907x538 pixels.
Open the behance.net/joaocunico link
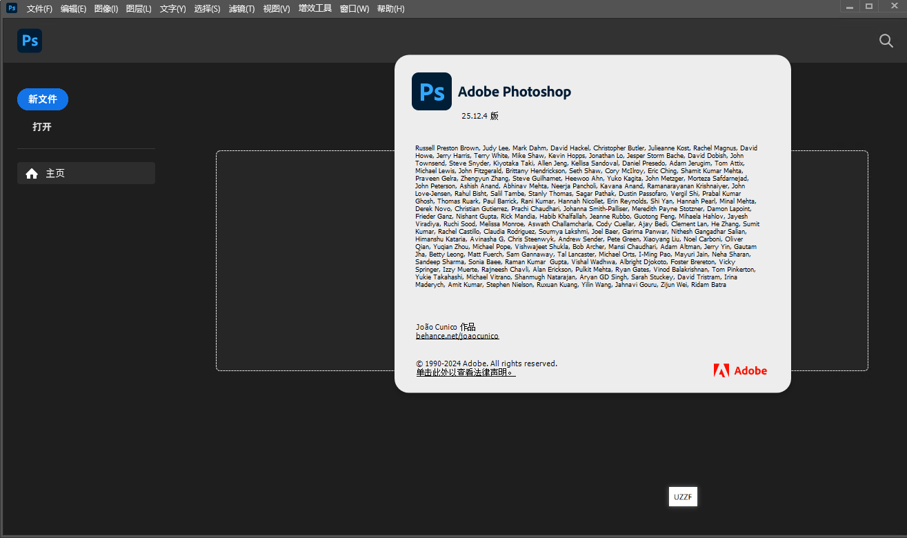457,336
